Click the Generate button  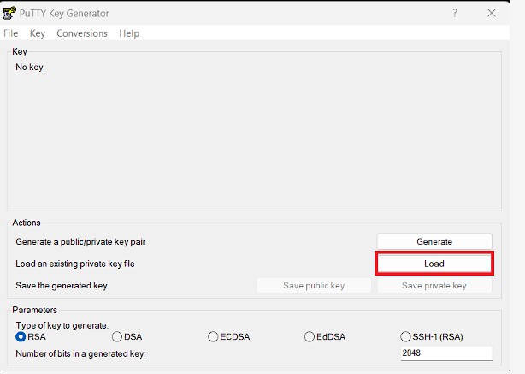click(x=434, y=241)
